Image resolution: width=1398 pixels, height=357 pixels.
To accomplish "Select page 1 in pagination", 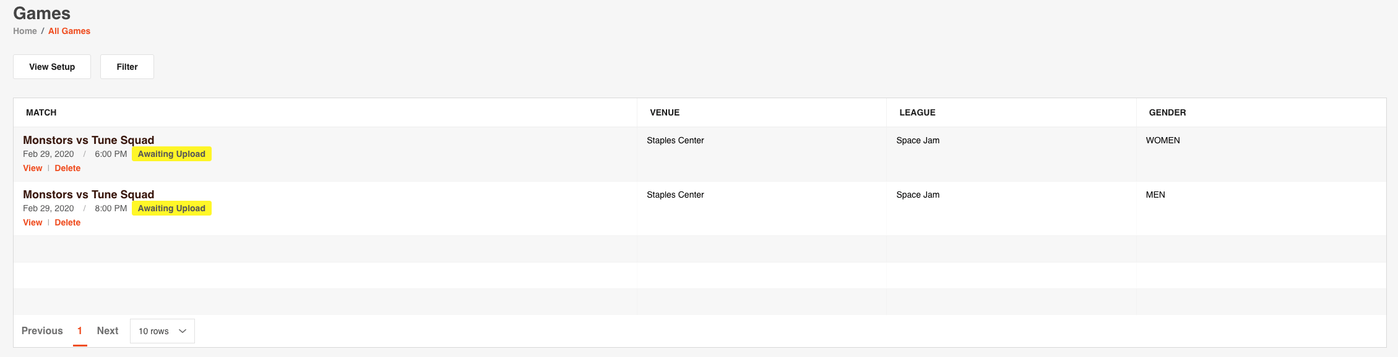I will coord(80,331).
